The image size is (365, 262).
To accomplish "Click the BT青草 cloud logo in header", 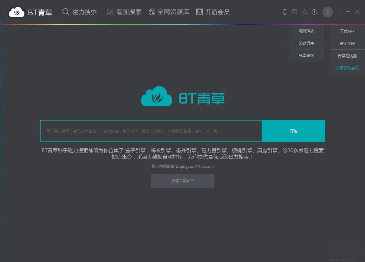I will pyautogui.click(x=16, y=12).
